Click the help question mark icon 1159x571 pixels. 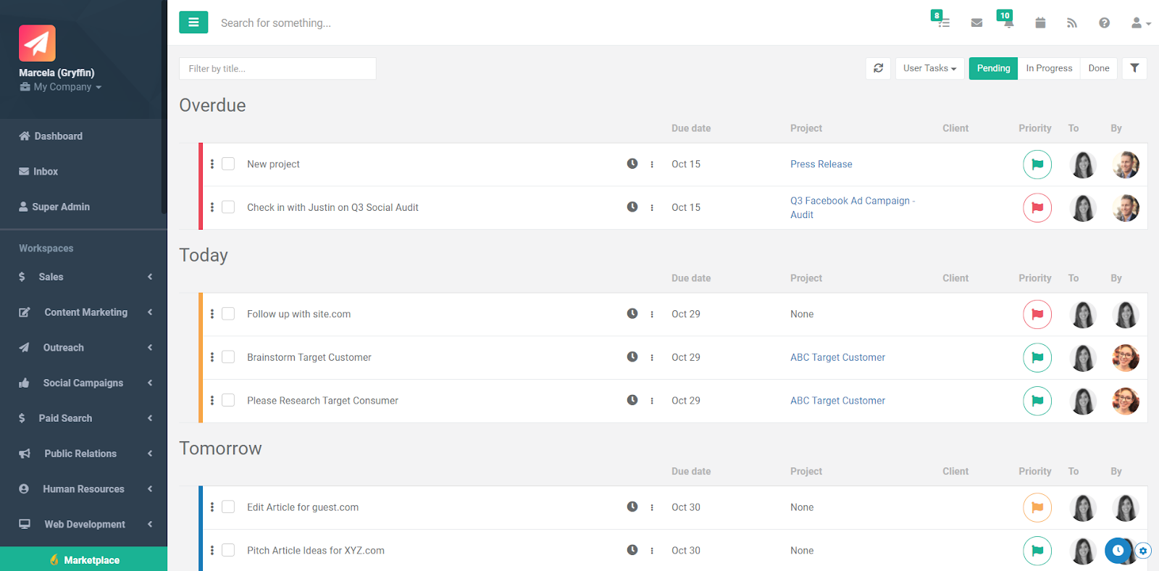tap(1104, 23)
